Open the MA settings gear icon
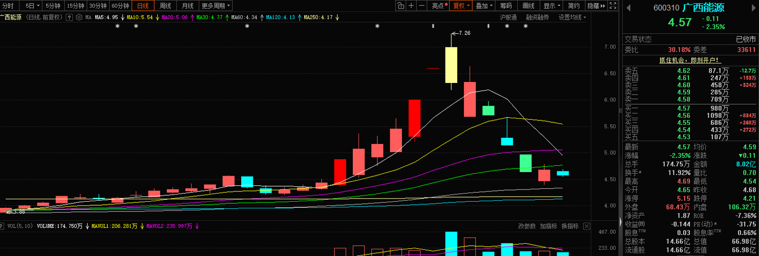Image resolution: width=759 pixels, height=256 pixels. coord(79,17)
